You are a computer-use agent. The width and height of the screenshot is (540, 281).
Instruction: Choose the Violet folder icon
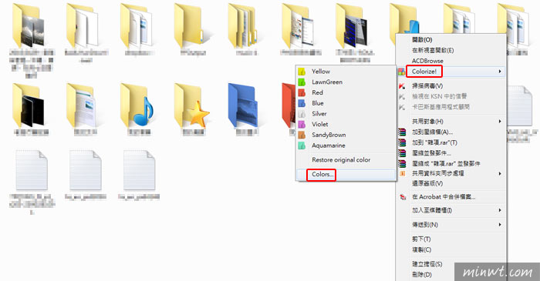point(302,125)
